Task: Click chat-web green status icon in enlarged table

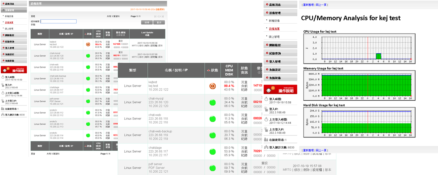Action: 213,118
